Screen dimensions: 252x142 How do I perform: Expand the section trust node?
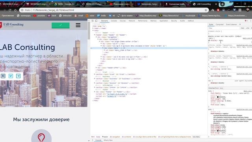click(x=94, y=75)
